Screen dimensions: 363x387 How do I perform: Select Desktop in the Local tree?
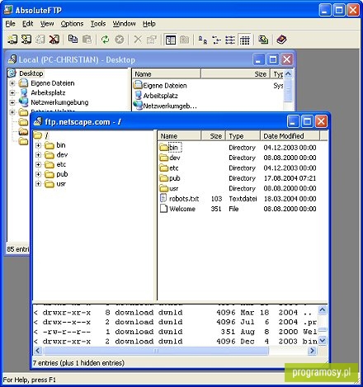pyautogui.click(x=31, y=73)
